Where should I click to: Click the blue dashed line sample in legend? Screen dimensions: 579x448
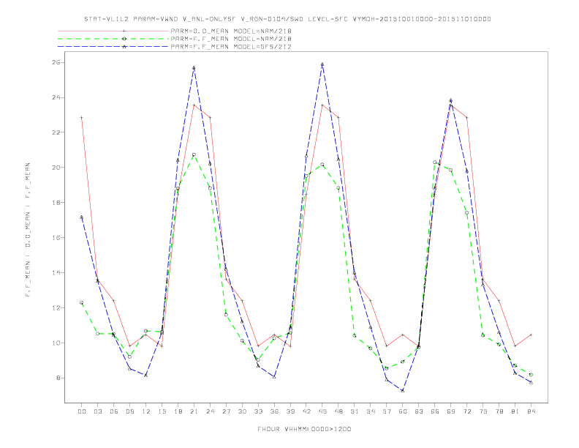[113, 47]
